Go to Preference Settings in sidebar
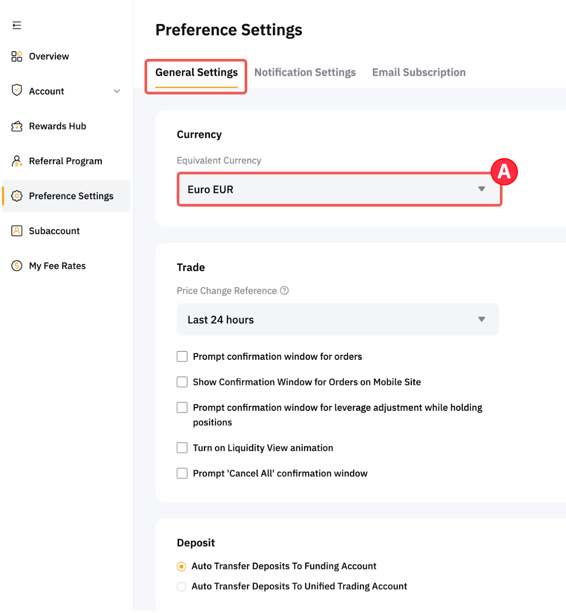This screenshot has width=566, height=613. 71,196
